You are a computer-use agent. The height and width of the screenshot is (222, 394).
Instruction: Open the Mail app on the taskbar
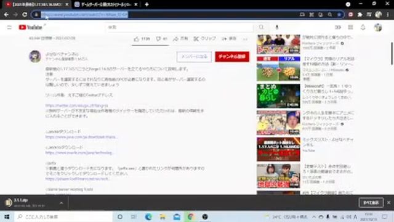(177, 216)
